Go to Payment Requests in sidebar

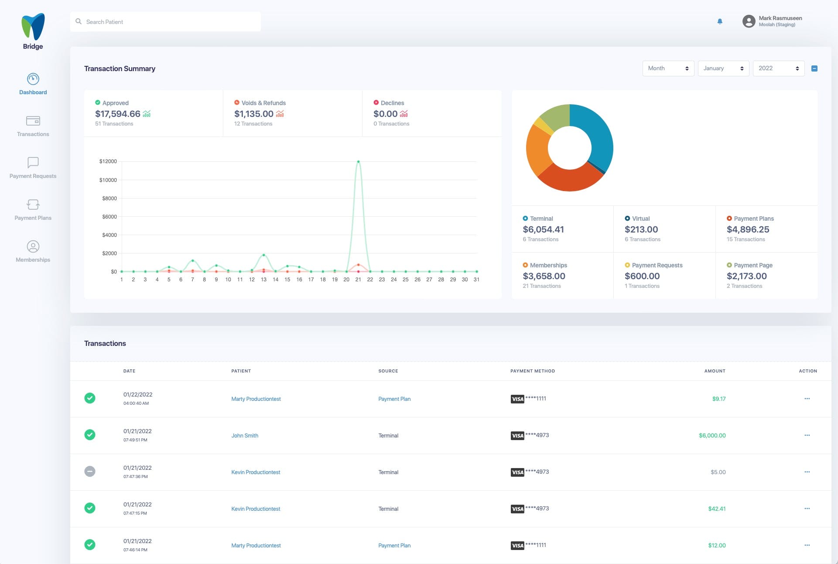coord(33,163)
